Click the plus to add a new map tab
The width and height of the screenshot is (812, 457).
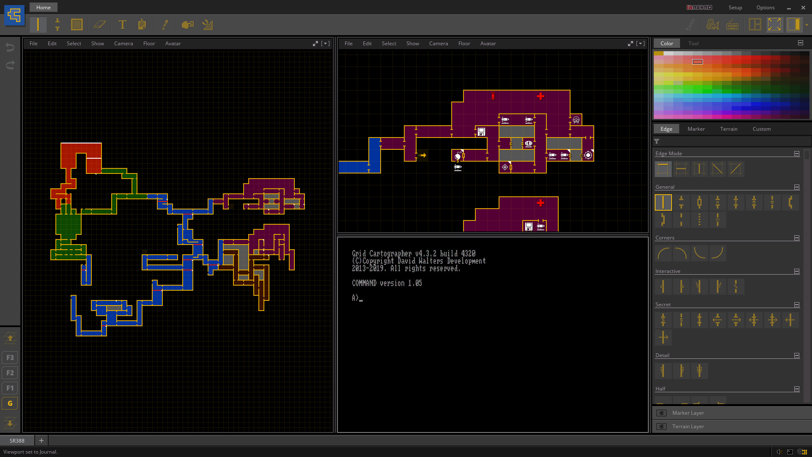(41, 440)
